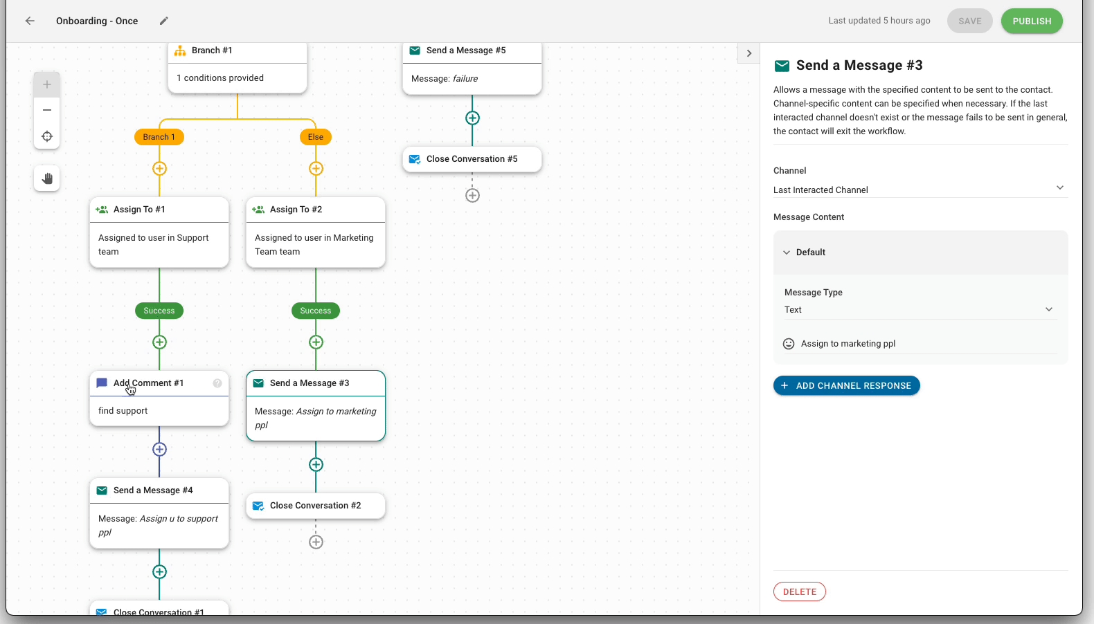Add step after Send a Message #3
Screen dimensions: 1094x624
click(316, 465)
